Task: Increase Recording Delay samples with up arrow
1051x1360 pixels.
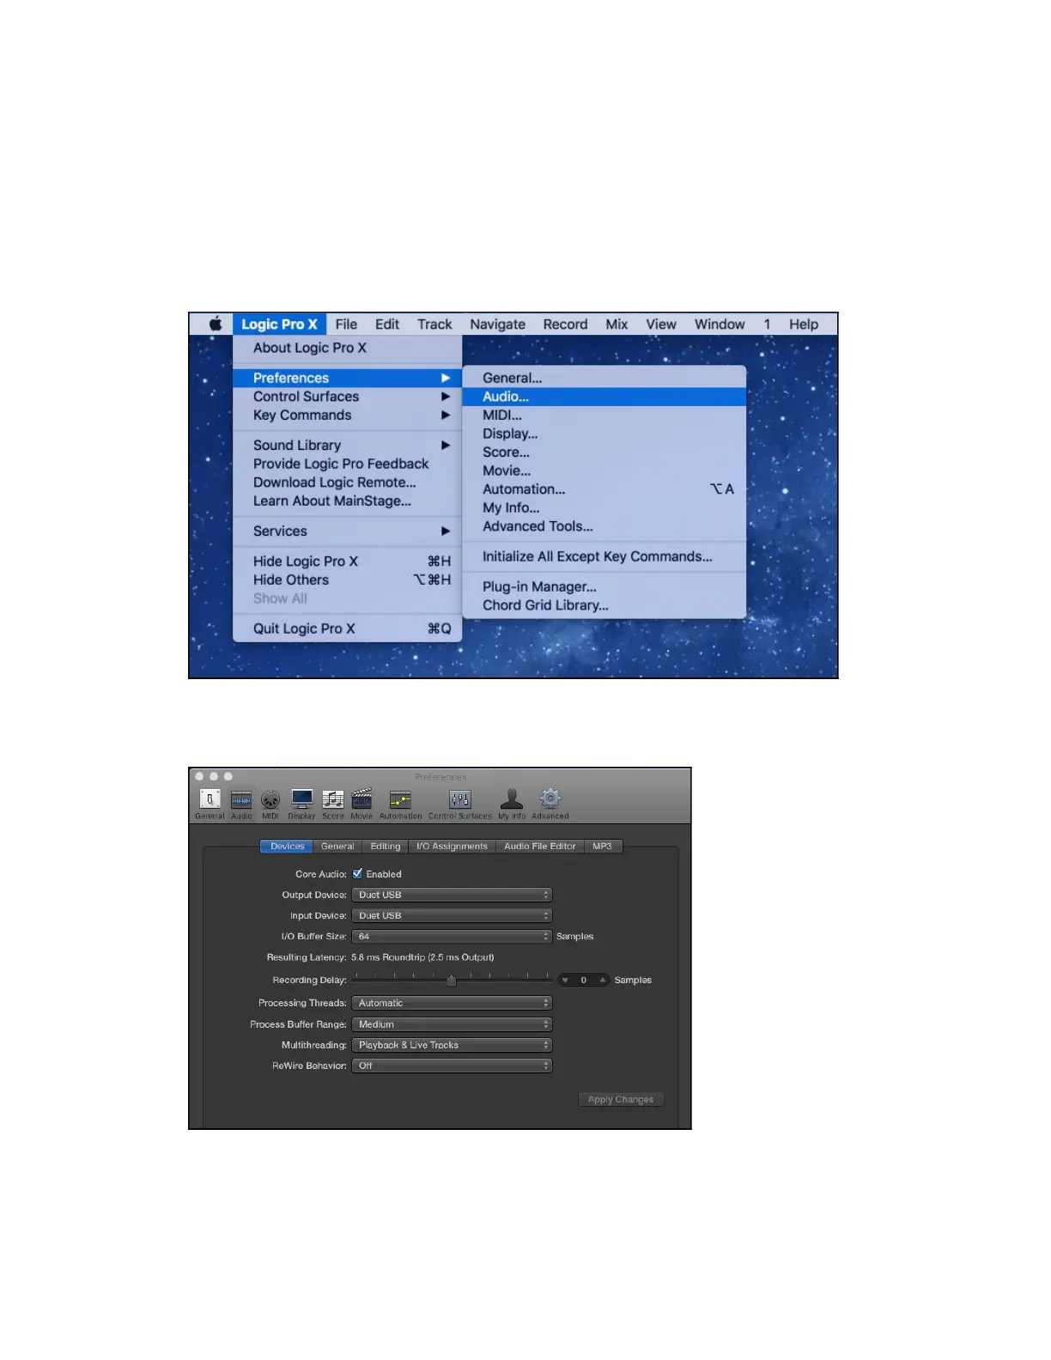Action: coord(603,980)
